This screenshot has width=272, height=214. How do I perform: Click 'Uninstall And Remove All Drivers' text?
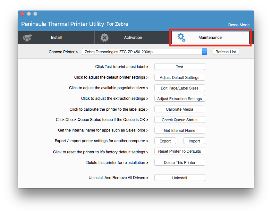118,178
